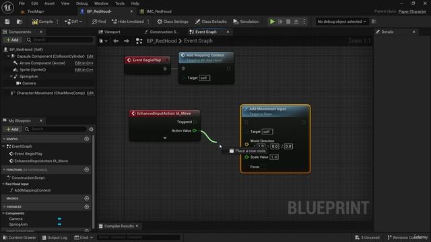Screen dimensions: 431x242
Task: Select AddMappingContext function
Action: pos(32,190)
